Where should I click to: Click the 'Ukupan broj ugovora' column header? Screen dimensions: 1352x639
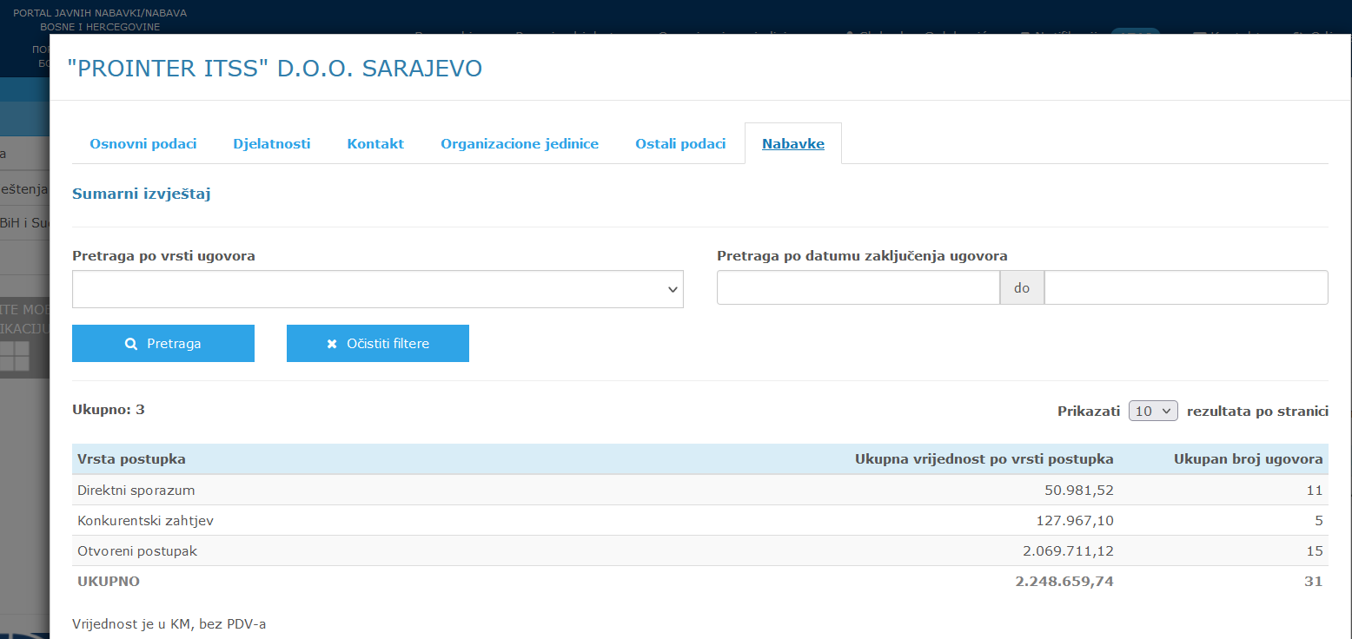1249,458
